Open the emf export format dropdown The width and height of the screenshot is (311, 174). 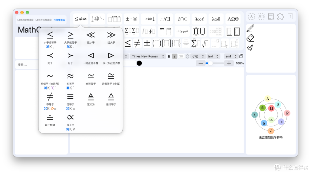[x=231, y=56]
